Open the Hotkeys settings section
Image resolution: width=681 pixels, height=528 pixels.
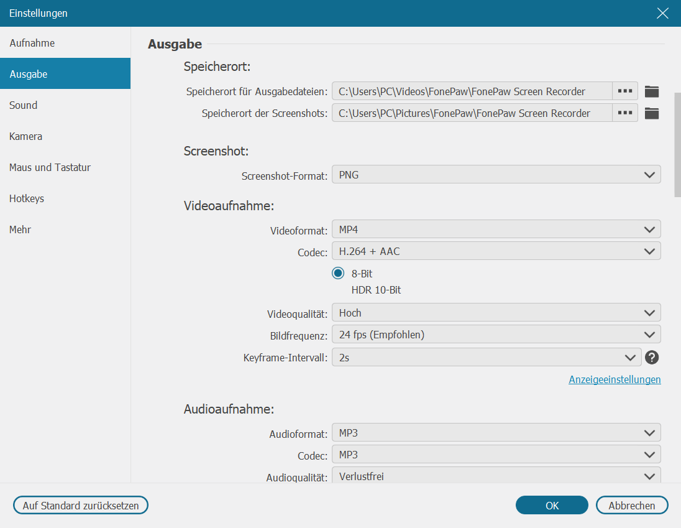click(x=26, y=198)
